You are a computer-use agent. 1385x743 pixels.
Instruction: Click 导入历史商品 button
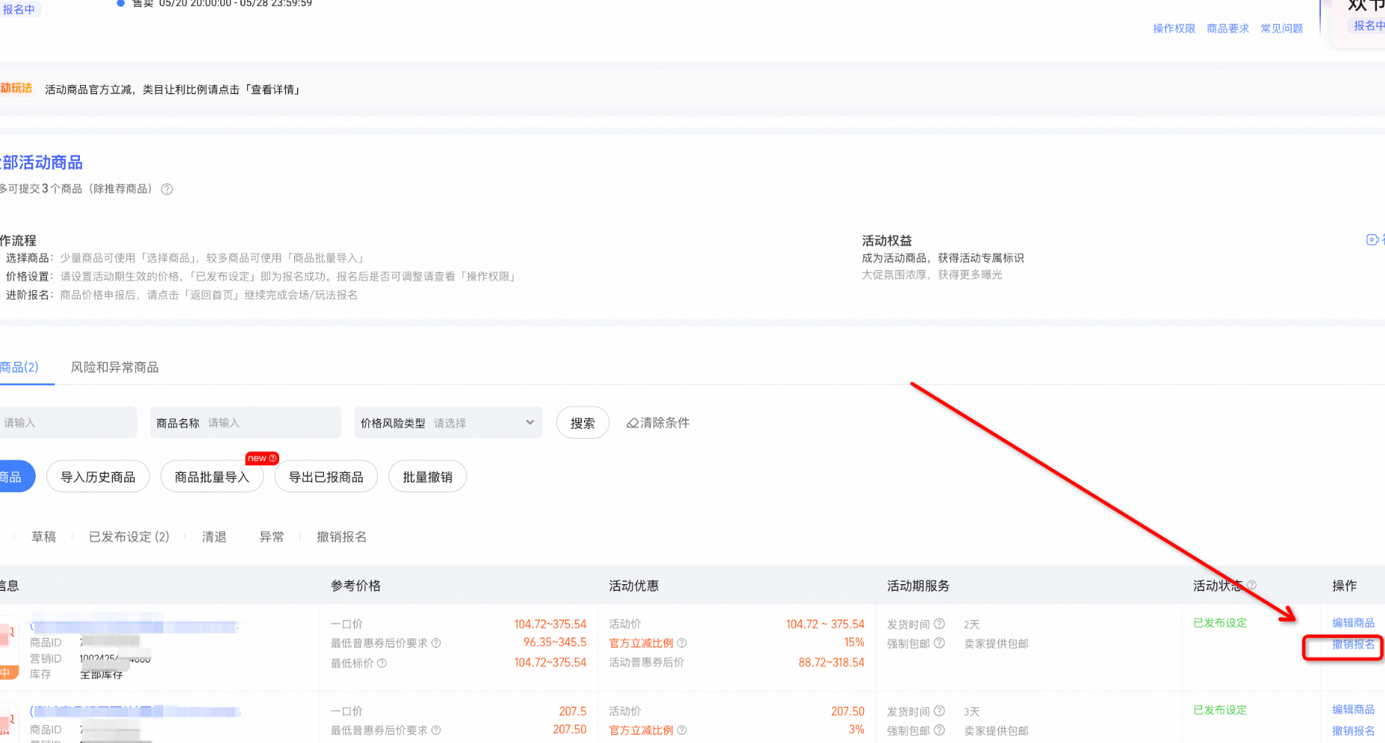pyautogui.click(x=98, y=477)
